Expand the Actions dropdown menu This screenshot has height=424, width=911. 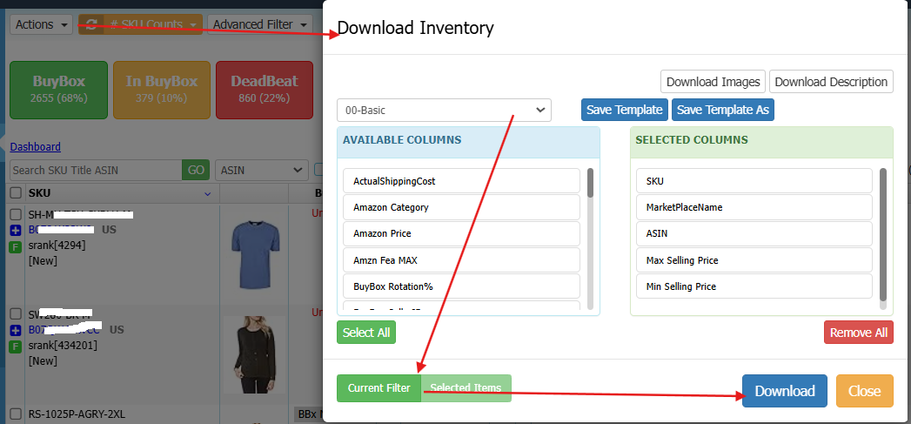(42, 24)
